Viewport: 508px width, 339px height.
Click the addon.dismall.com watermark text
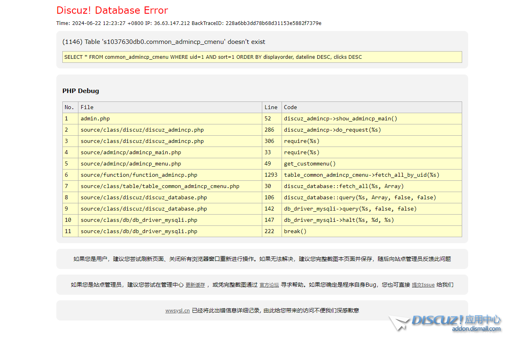[476, 329]
